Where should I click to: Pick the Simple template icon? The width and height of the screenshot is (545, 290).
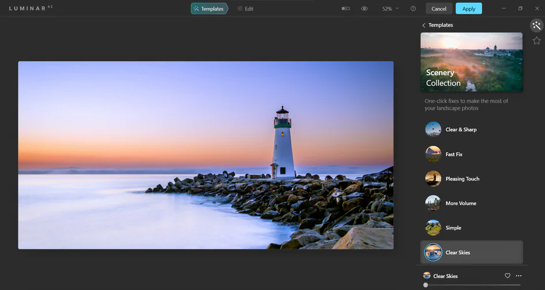[433, 227]
